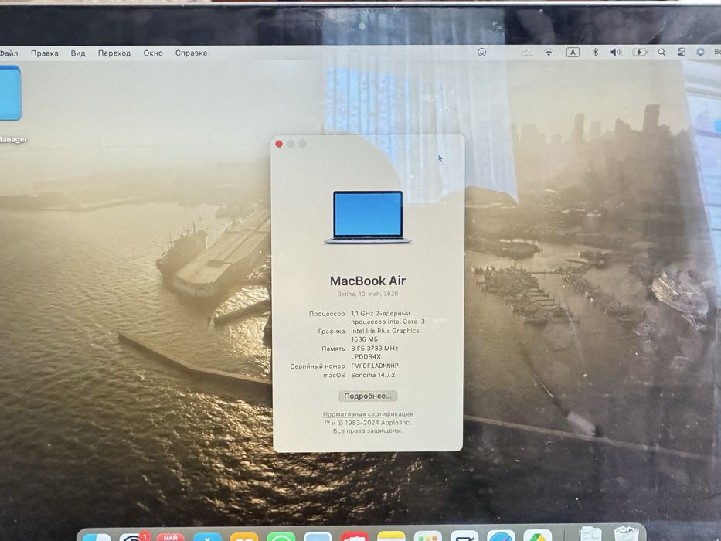Open the documents stack in the Dock
721x541 pixels.
point(591,535)
